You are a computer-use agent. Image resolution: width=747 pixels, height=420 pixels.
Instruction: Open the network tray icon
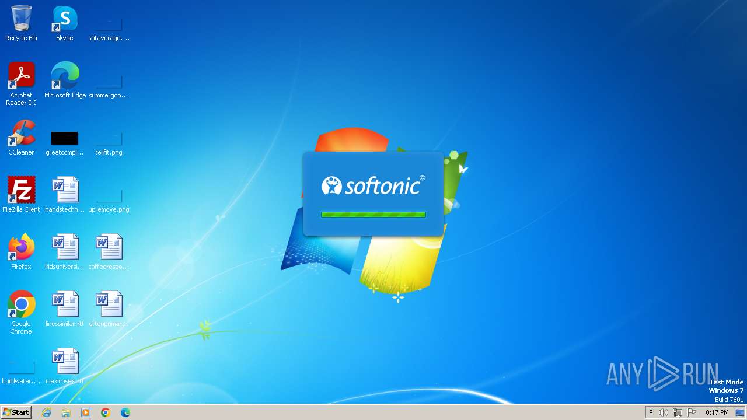[x=678, y=412]
